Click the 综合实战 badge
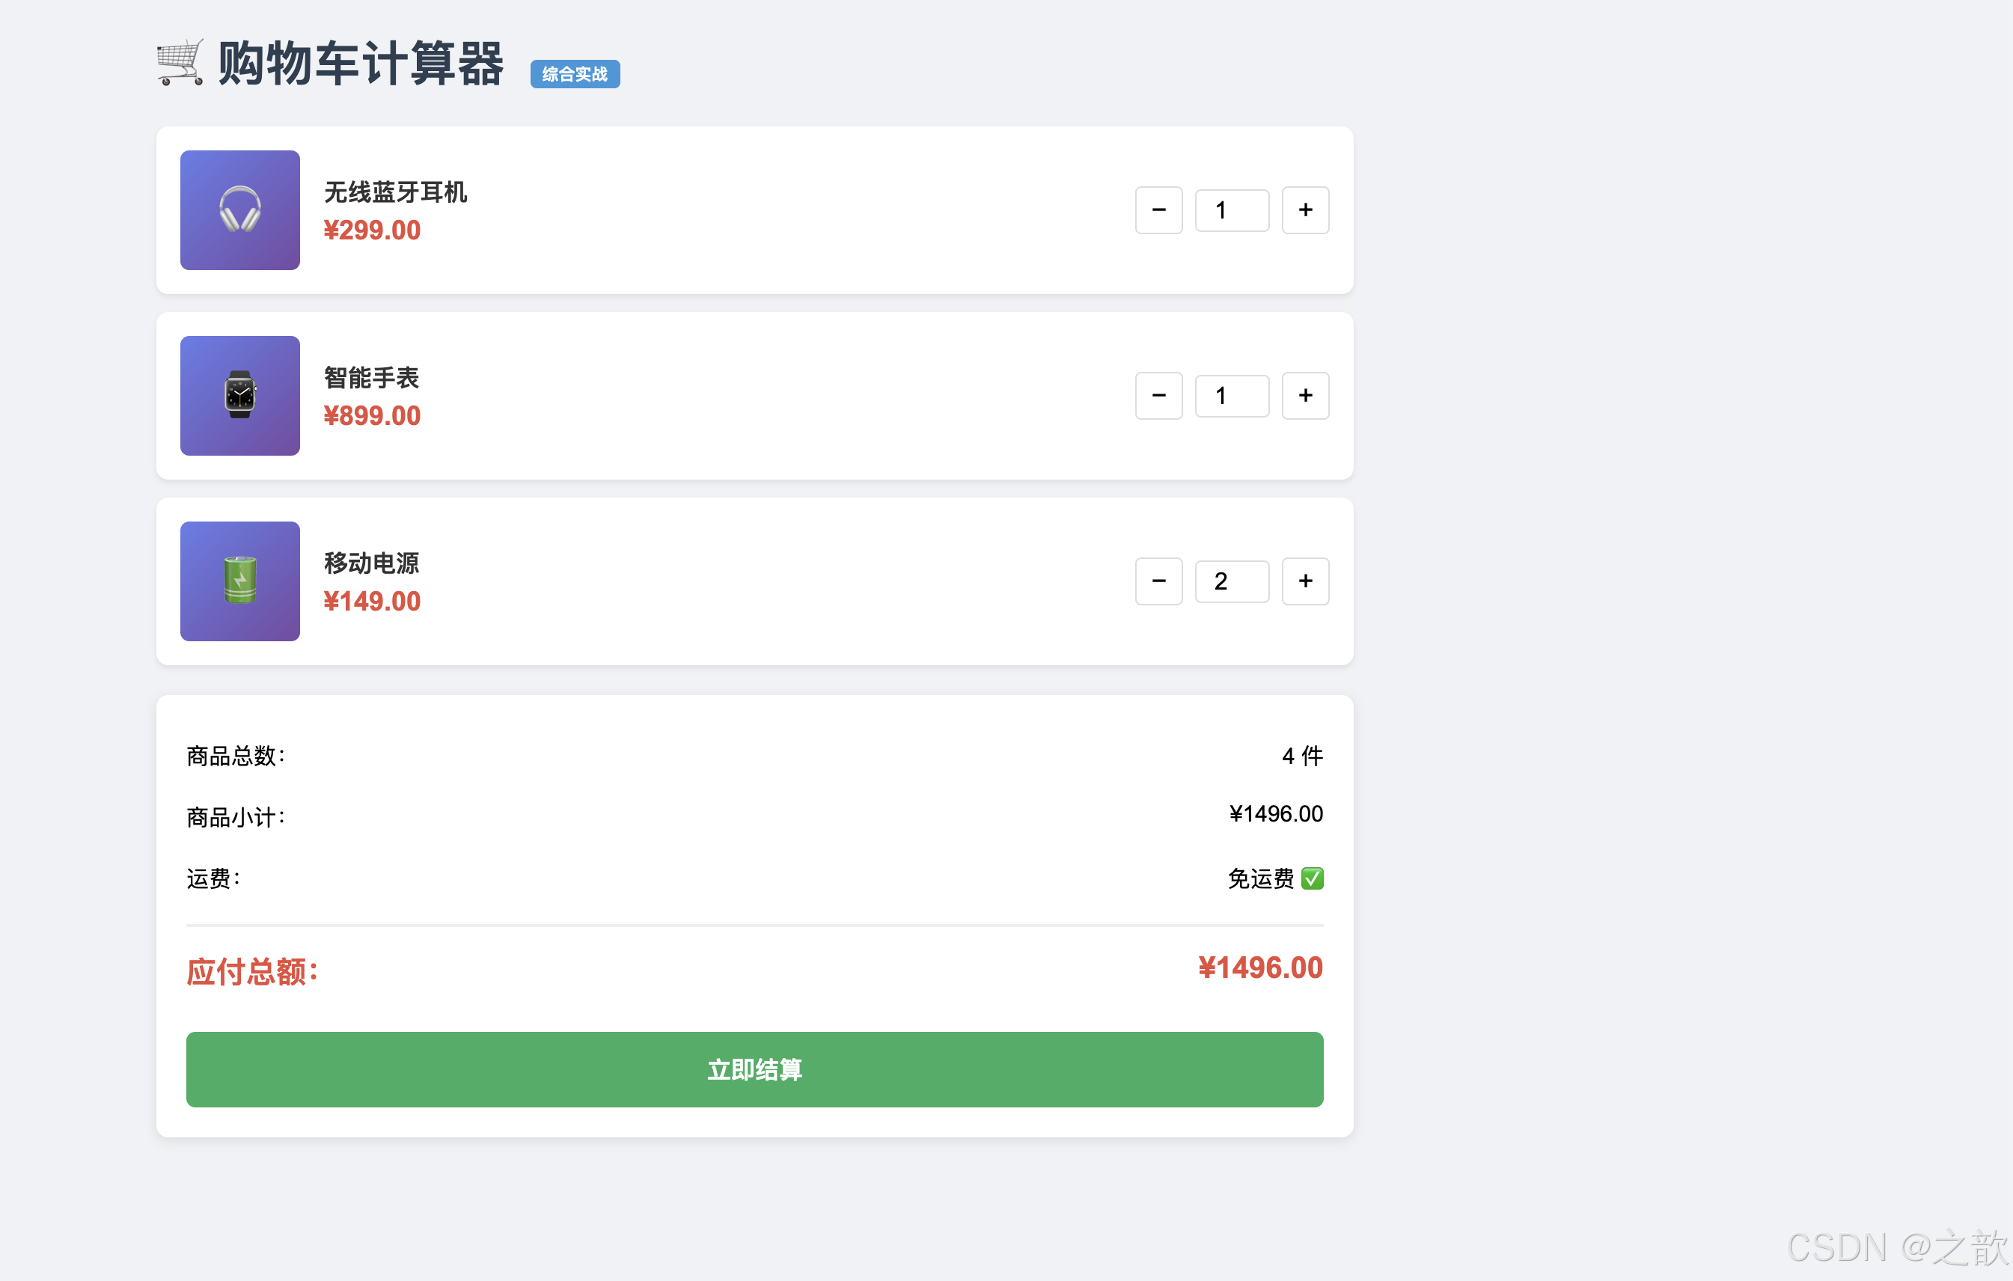This screenshot has height=1281, width=2013. pos(574,74)
